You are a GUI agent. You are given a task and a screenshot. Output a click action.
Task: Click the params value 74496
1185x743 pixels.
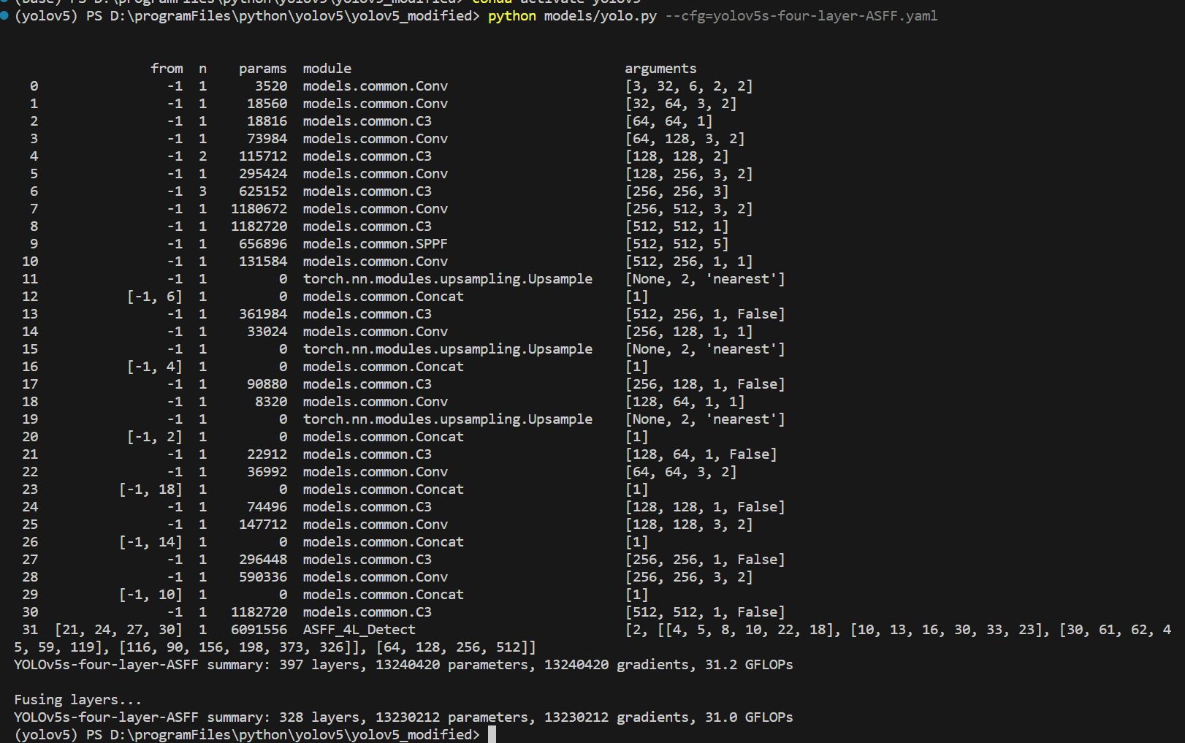[x=267, y=506]
